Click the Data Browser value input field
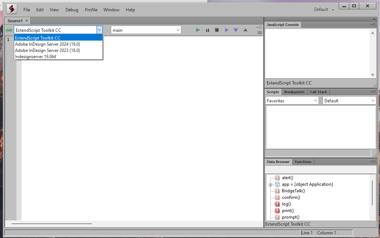The image size is (380, 238). click(x=321, y=169)
